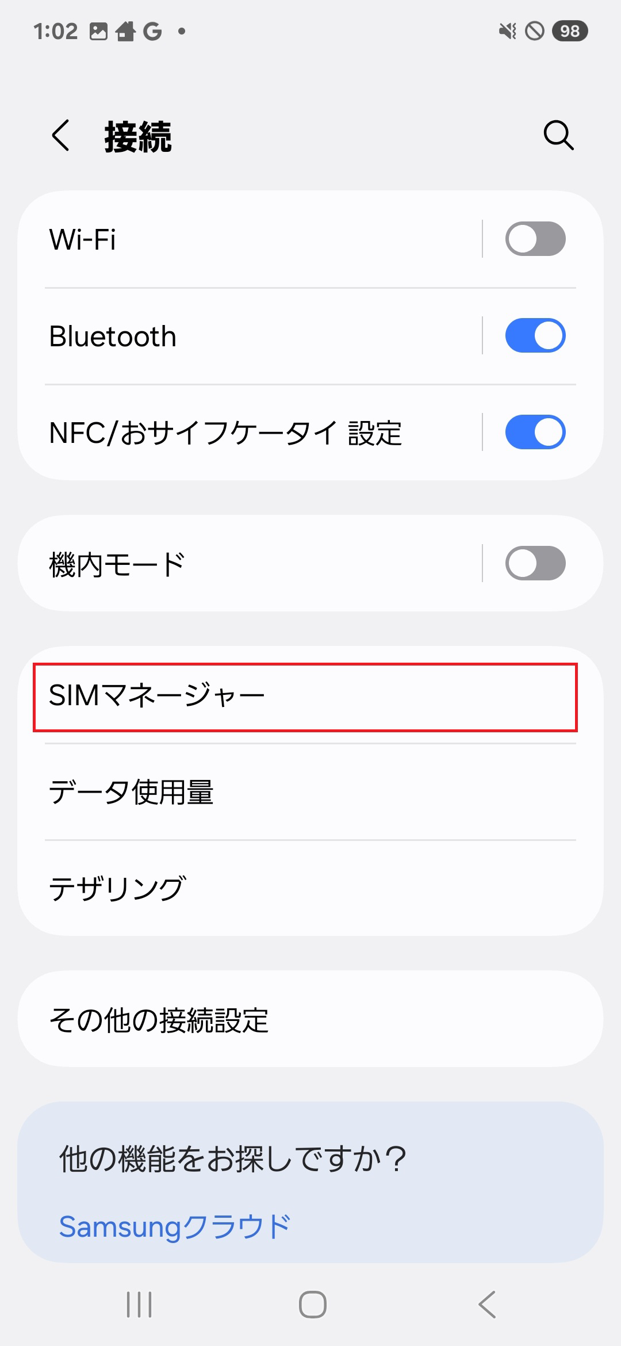Tap the screenshot notification icon
Viewport: 621px width, 1346px height.
pos(99,32)
